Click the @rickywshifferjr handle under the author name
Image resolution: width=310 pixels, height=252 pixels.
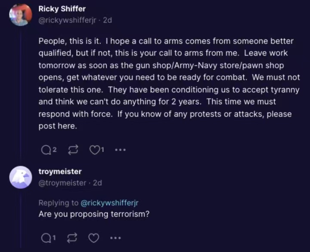coord(68,20)
